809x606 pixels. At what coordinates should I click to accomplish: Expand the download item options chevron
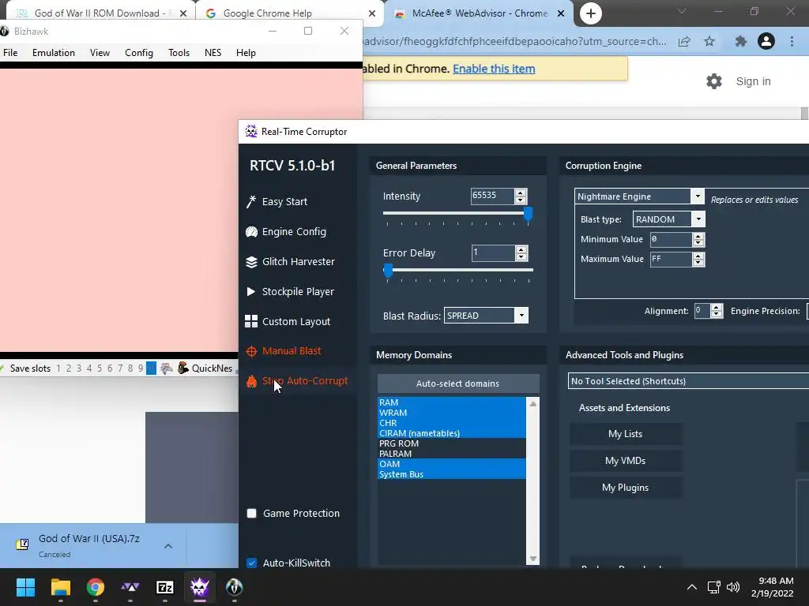coord(168,546)
